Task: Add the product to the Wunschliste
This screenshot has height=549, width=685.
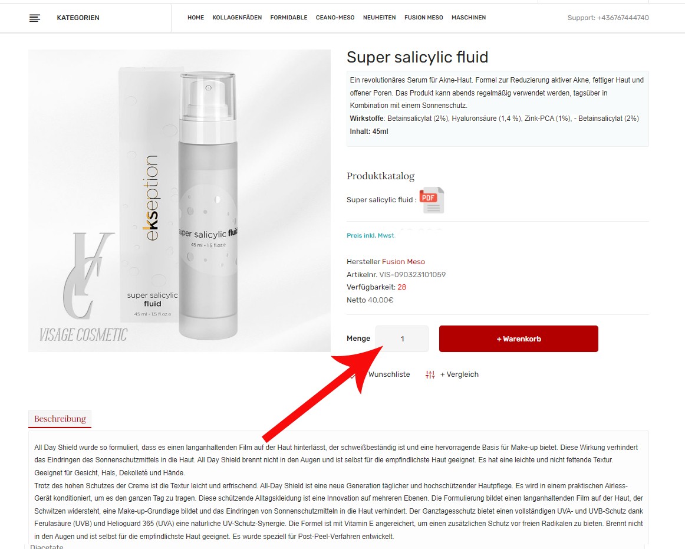Action: [x=389, y=374]
